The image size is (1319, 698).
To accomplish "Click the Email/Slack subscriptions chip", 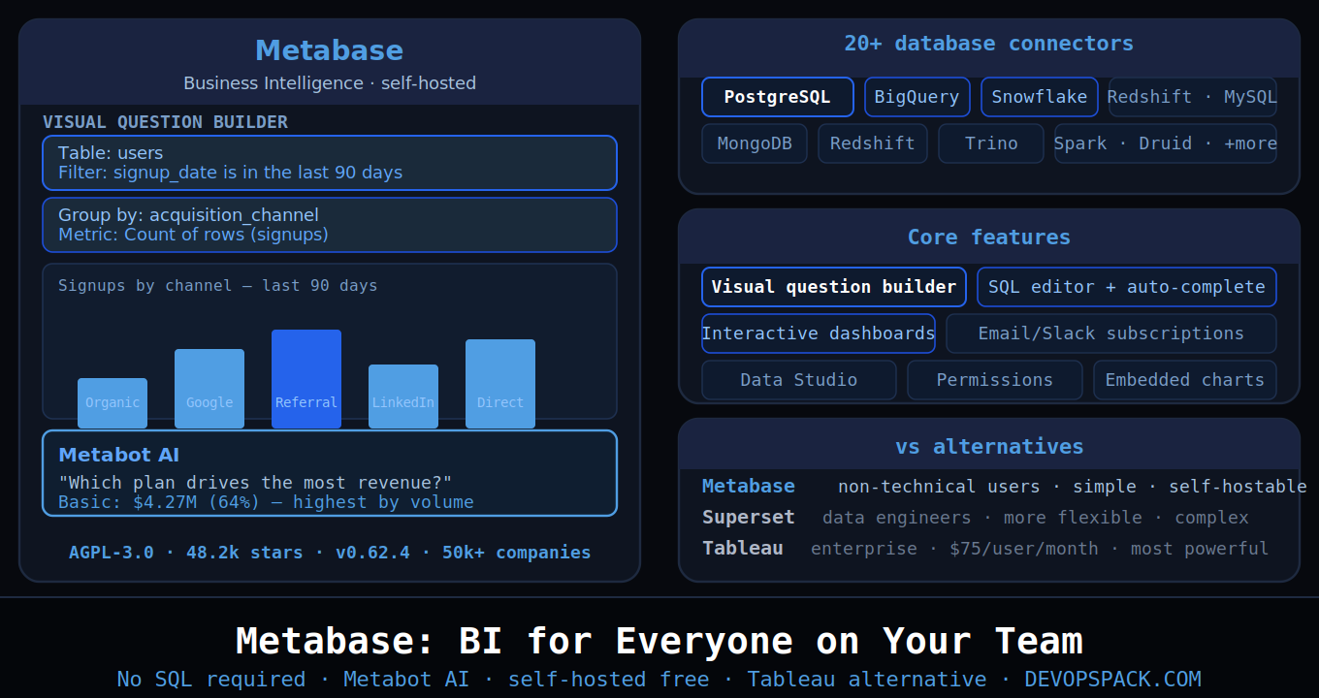I will pyautogui.click(x=1111, y=333).
